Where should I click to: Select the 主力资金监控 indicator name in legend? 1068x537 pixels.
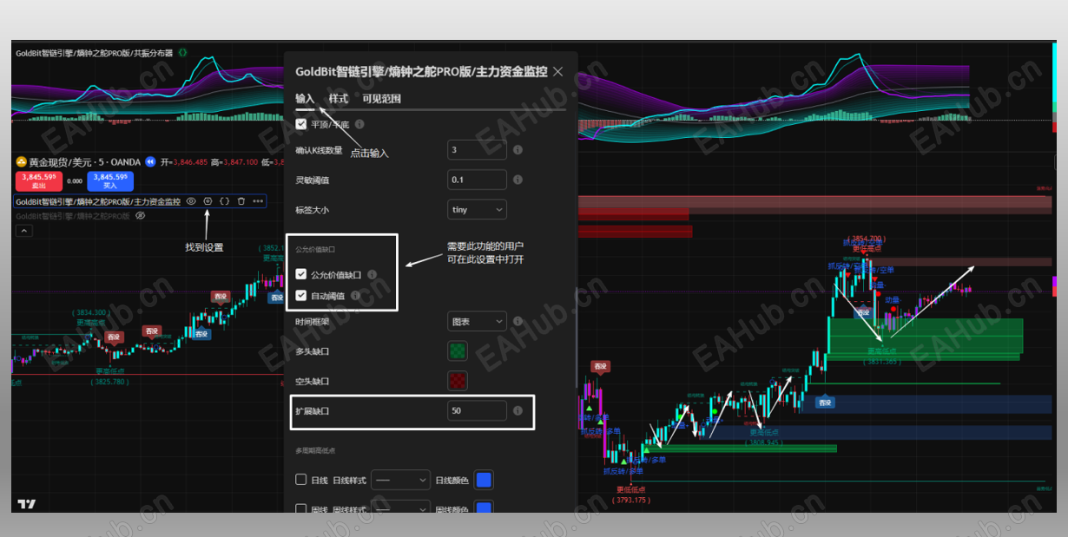(97, 201)
